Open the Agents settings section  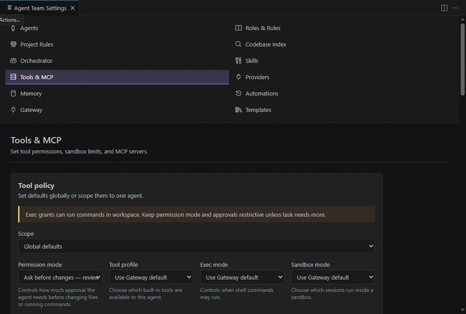pos(117,28)
